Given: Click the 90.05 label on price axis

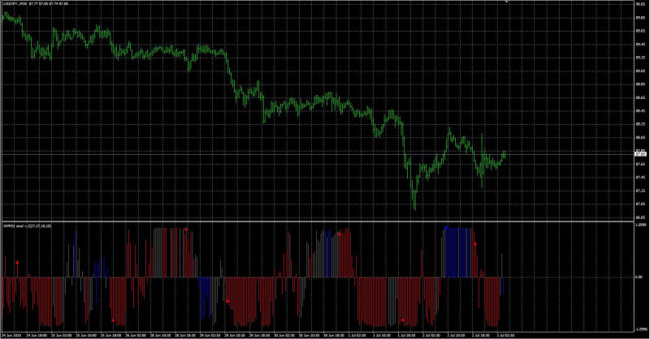Looking at the screenshot, I should click(639, 5).
